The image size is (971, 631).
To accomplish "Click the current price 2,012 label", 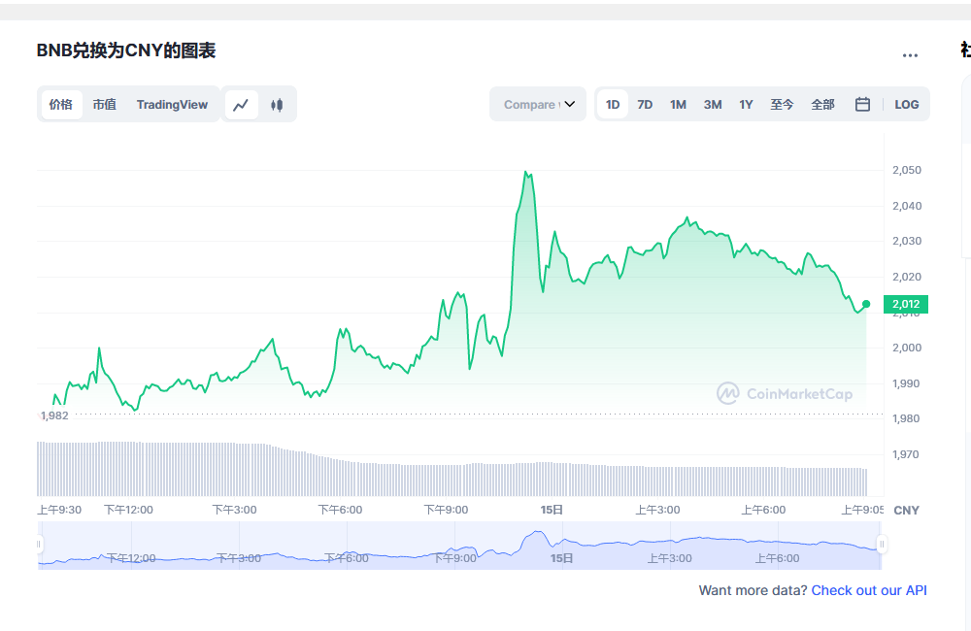I will coord(905,304).
